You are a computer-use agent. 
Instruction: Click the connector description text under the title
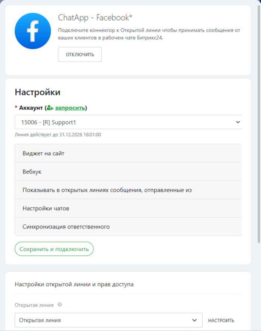pos(149,34)
